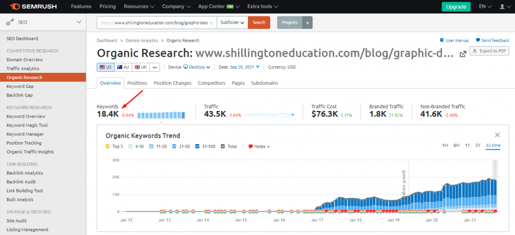Collapse the SEO toolkit dropdown
Viewport: 515px width, 235px height.
[79, 22]
